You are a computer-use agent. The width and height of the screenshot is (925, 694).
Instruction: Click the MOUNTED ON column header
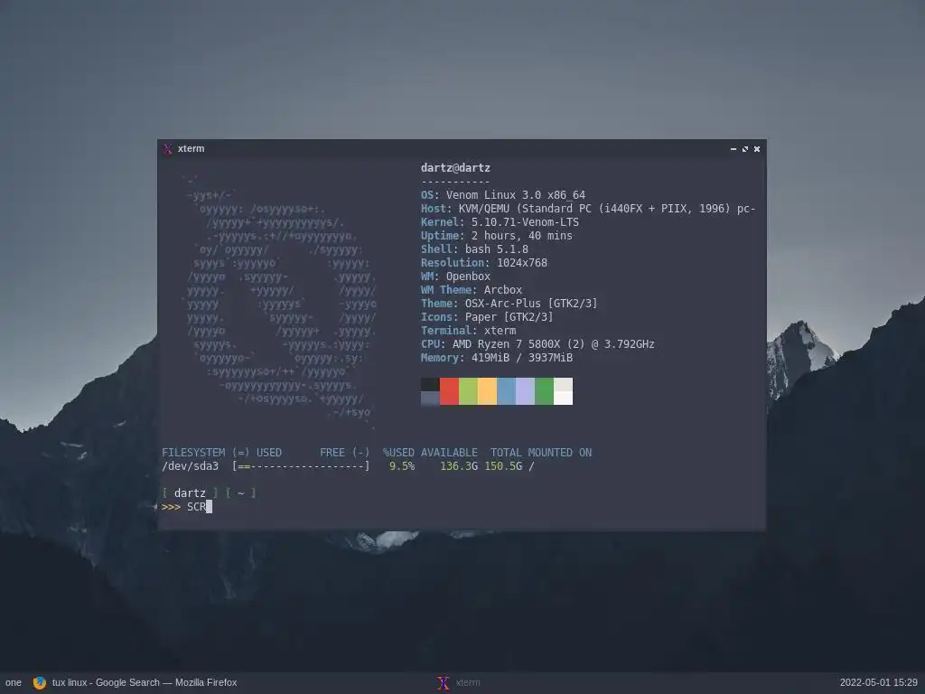(560, 453)
